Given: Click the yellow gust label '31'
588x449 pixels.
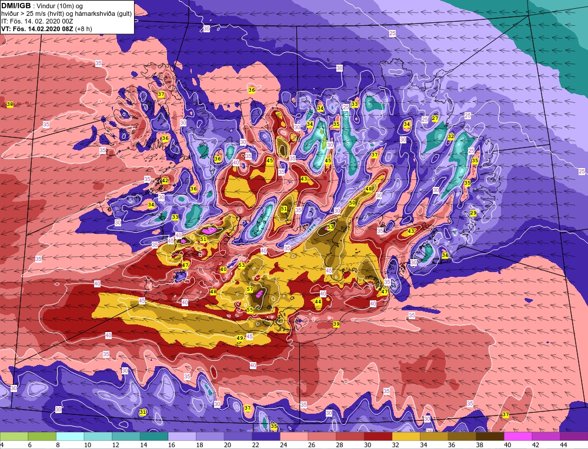Looking at the screenshot, I should click(143, 412).
